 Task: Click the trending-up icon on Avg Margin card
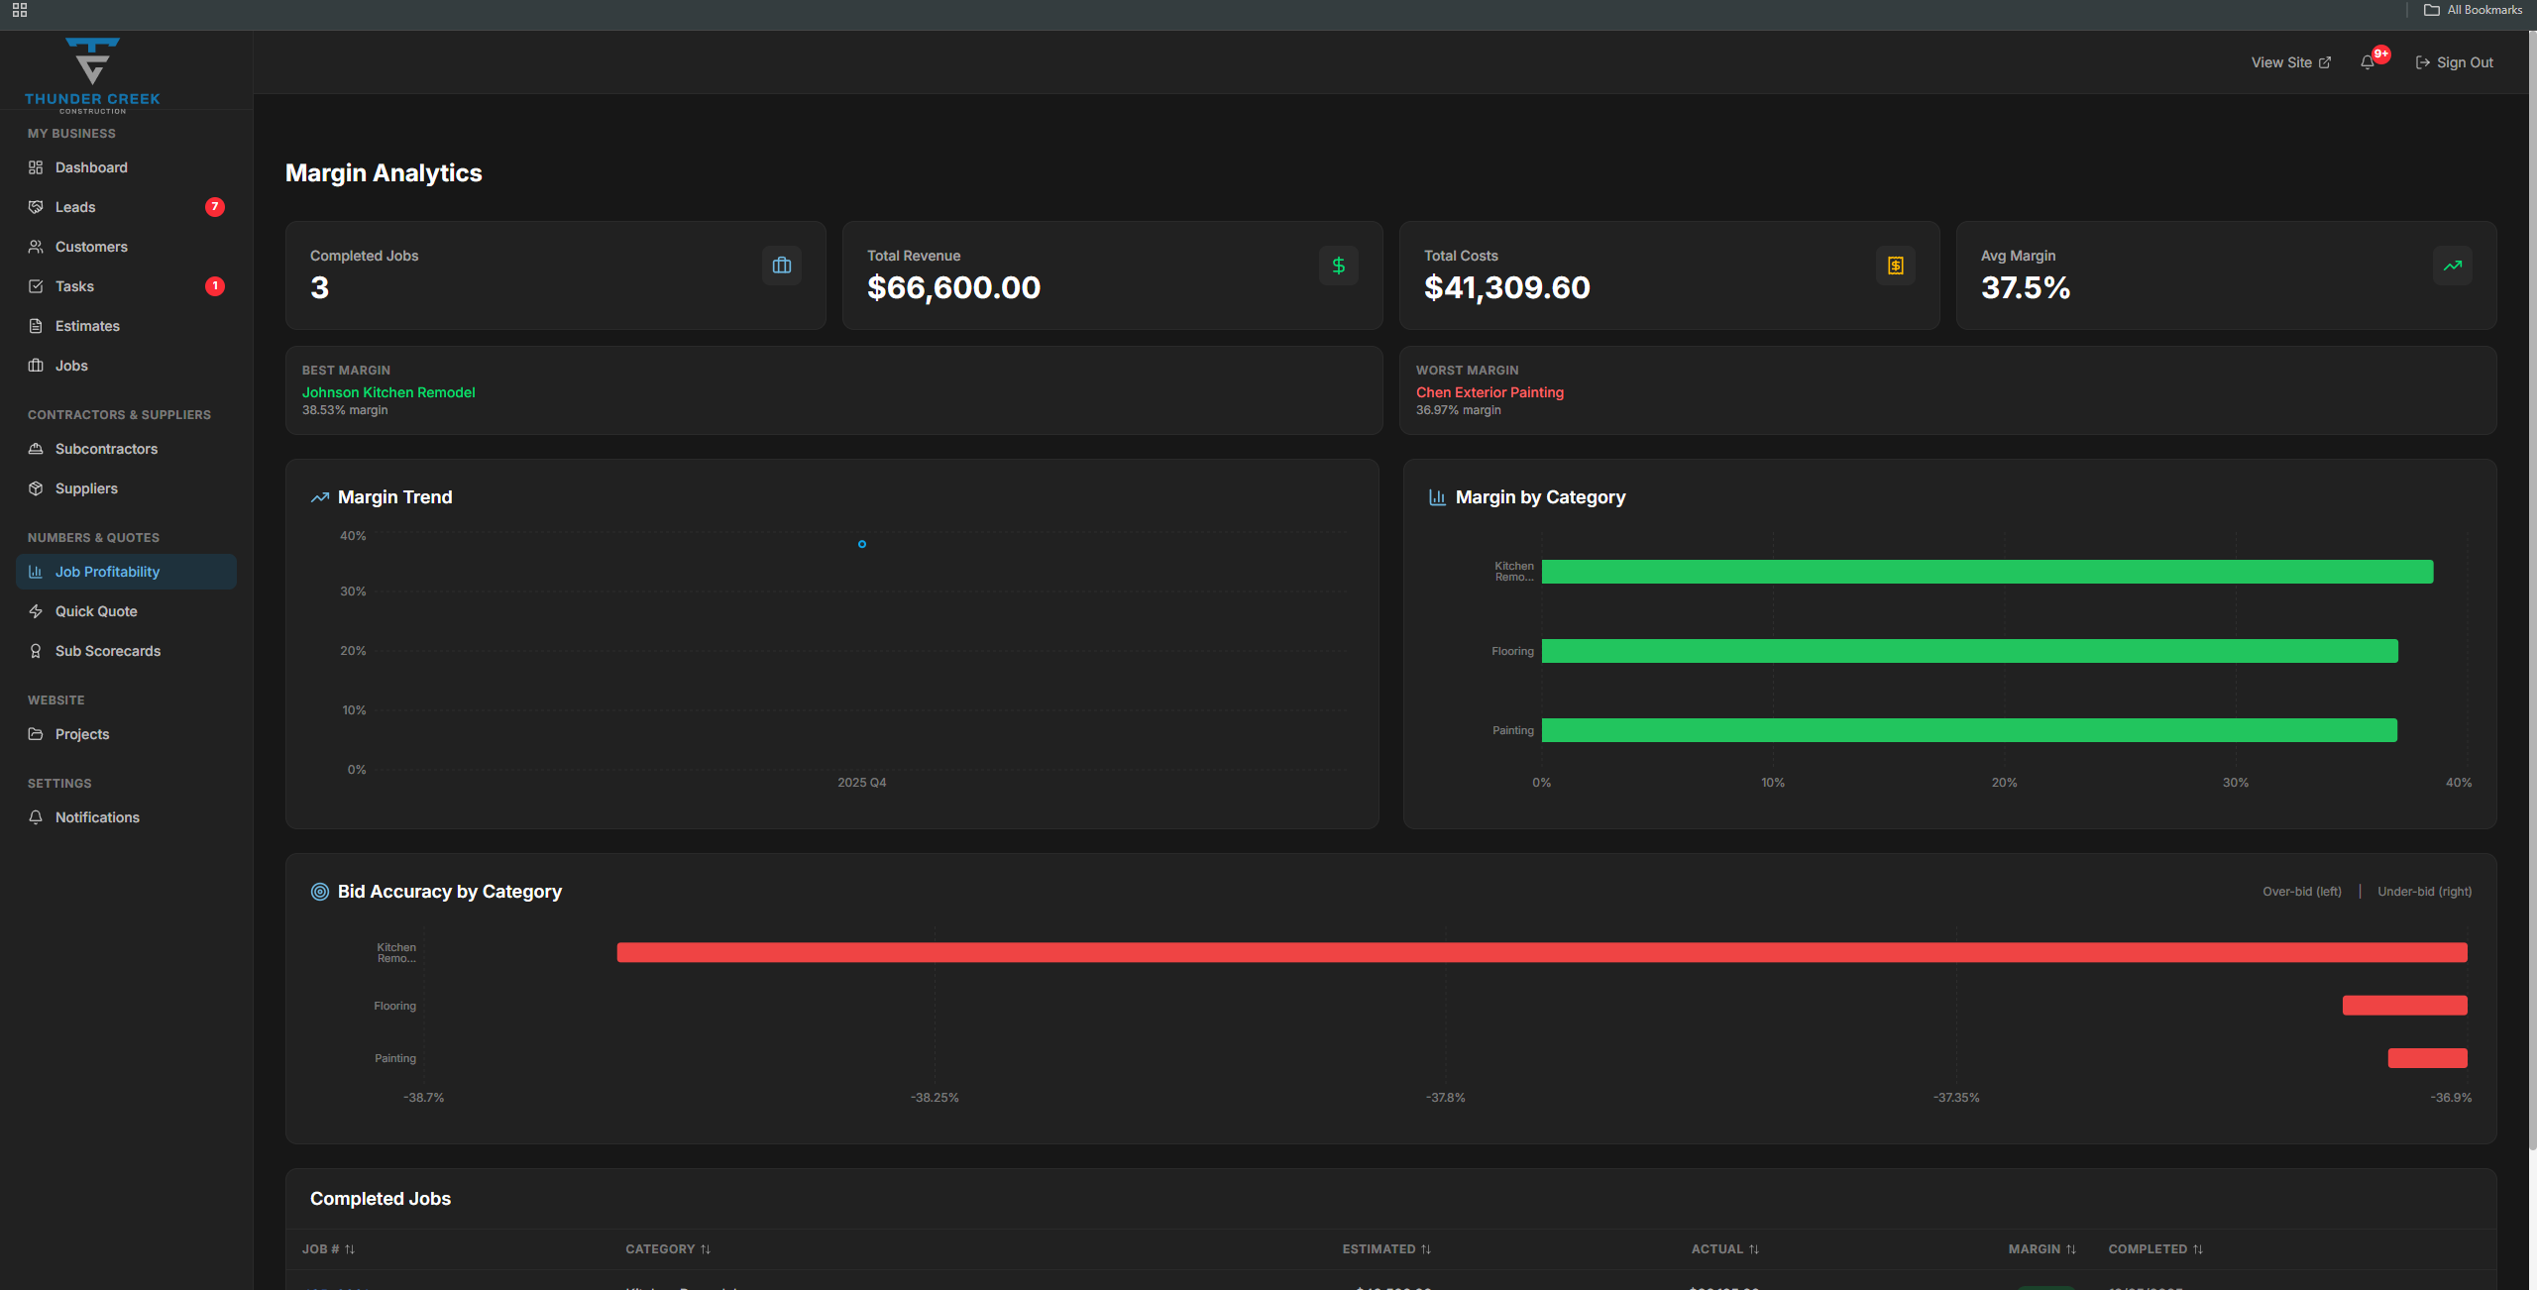click(2452, 265)
